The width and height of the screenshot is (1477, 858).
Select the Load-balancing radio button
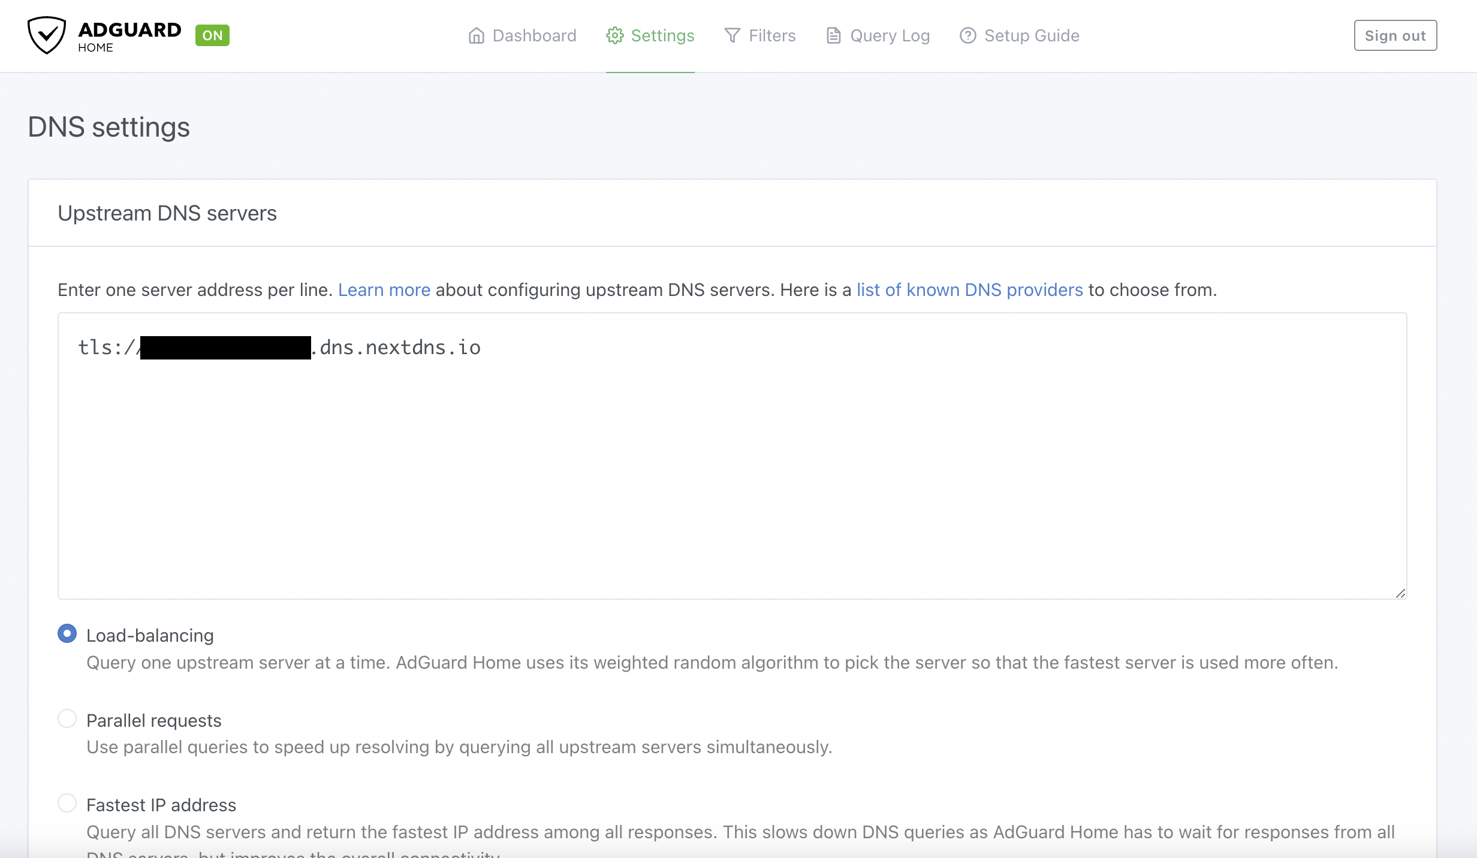[x=67, y=633]
